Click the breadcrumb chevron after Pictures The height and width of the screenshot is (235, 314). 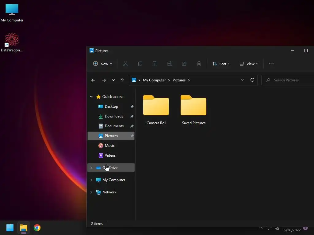click(189, 80)
